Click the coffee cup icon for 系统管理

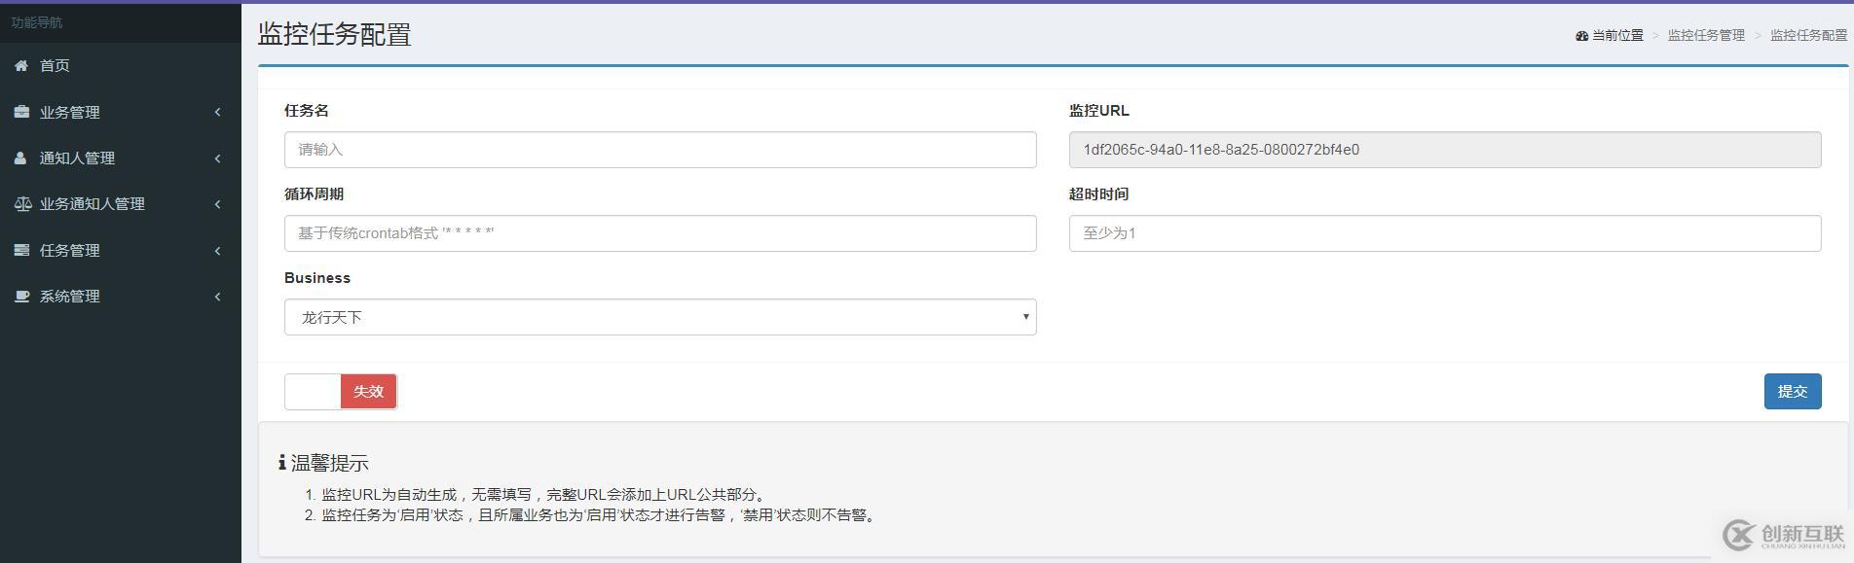pyautogui.click(x=21, y=297)
